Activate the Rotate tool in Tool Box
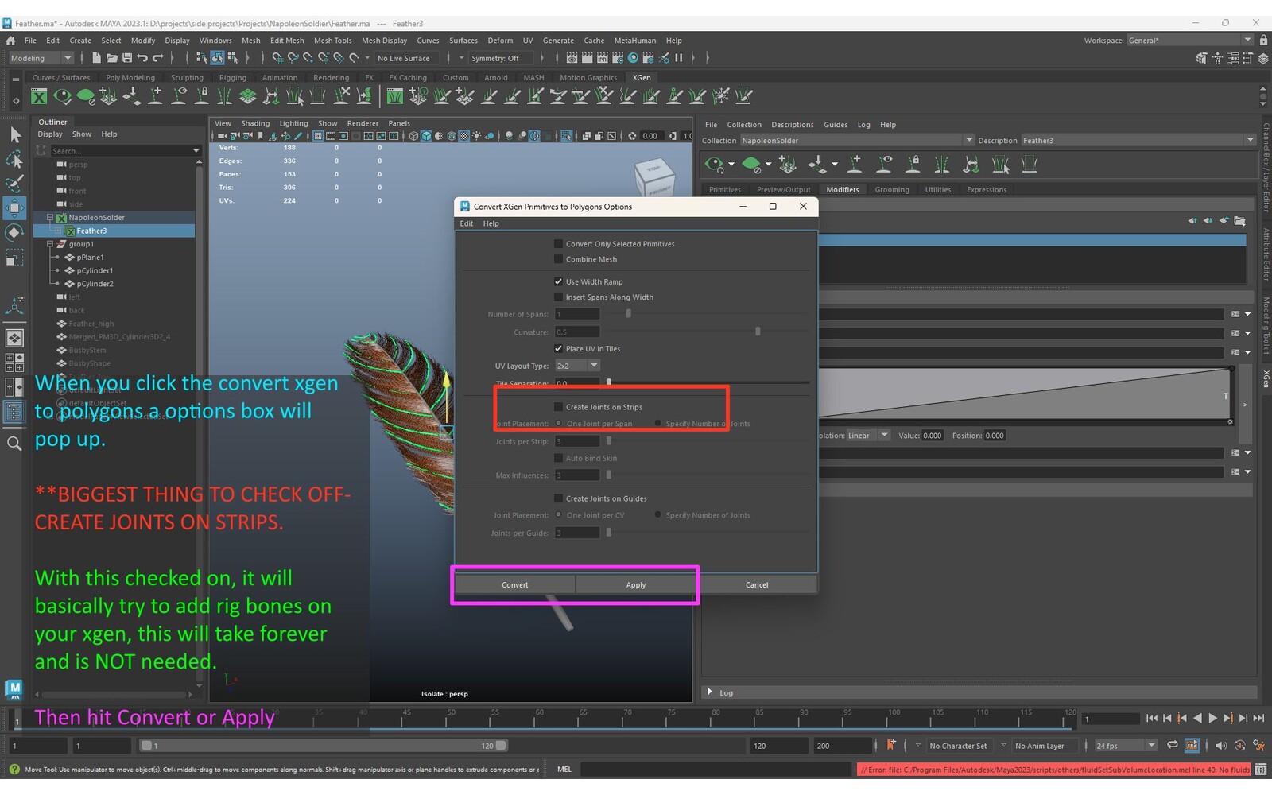Screen dimensions: 1272x795 14,233
